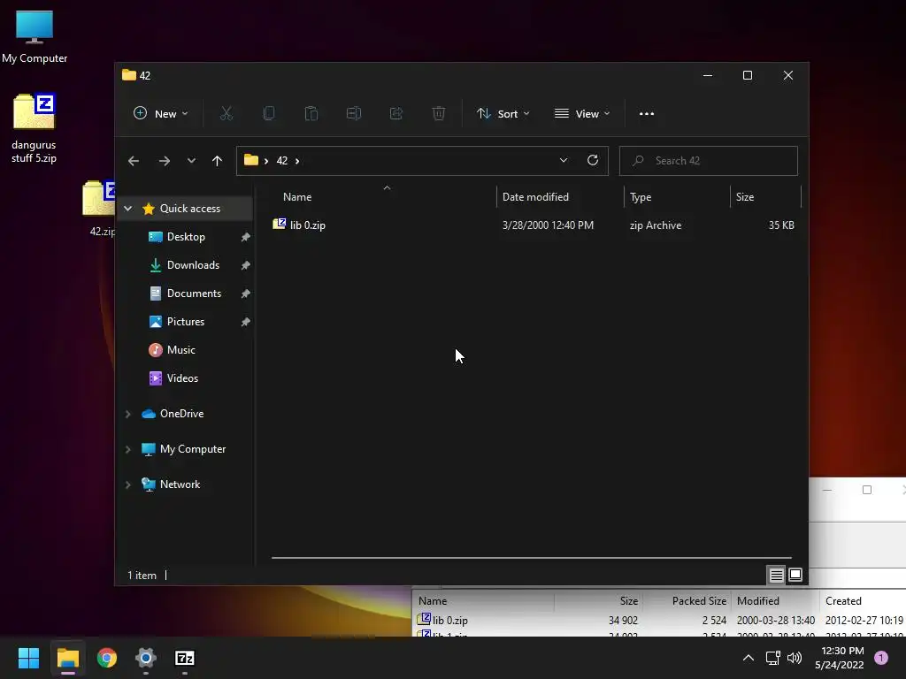Switch to large thumbnails view button
This screenshot has width=906, height=679.
(x=795, y=575)
